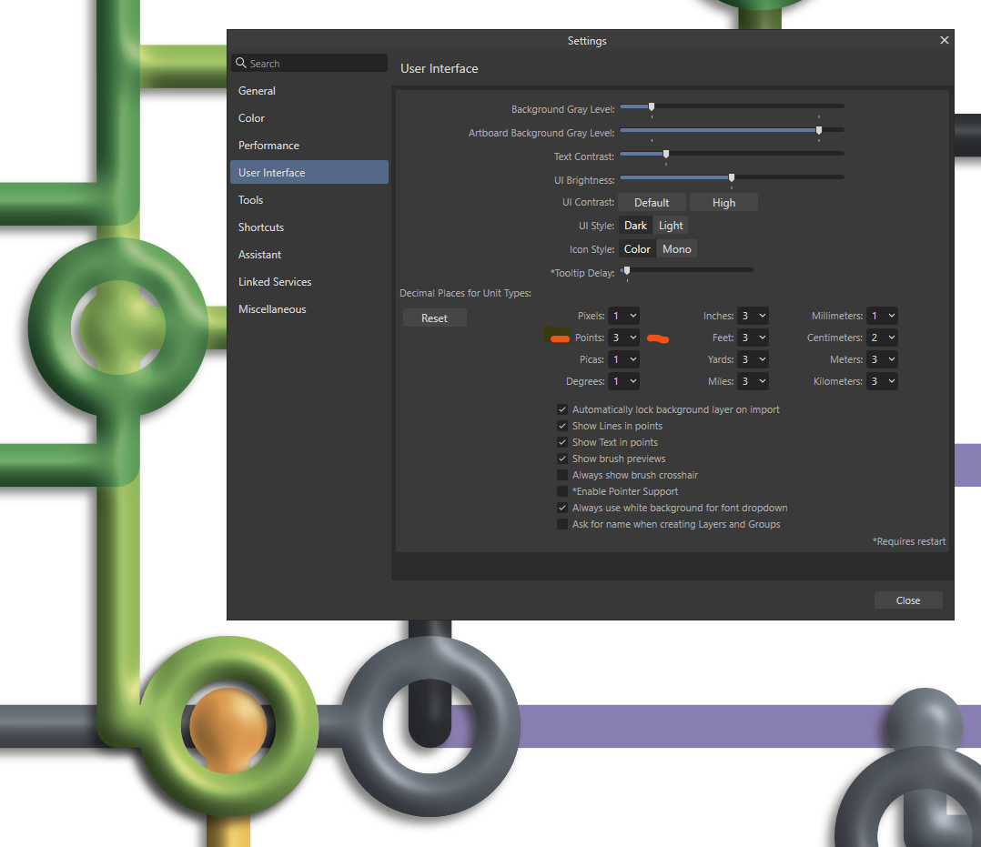Screen dimensions: 981x847
Task: Enable Always show brush crosshair
Action: click(x=562, y=476)
